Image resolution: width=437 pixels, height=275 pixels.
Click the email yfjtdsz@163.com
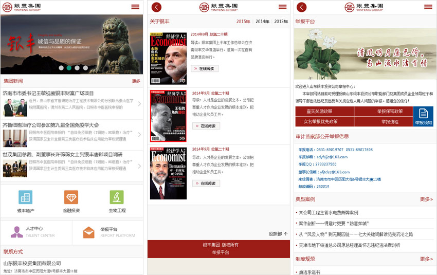pos(335,172)
